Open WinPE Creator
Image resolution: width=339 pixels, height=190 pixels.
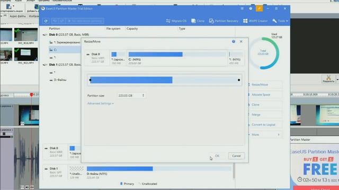coord(255,21)
